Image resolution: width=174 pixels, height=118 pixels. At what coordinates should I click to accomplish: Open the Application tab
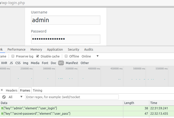coord(55,50)
